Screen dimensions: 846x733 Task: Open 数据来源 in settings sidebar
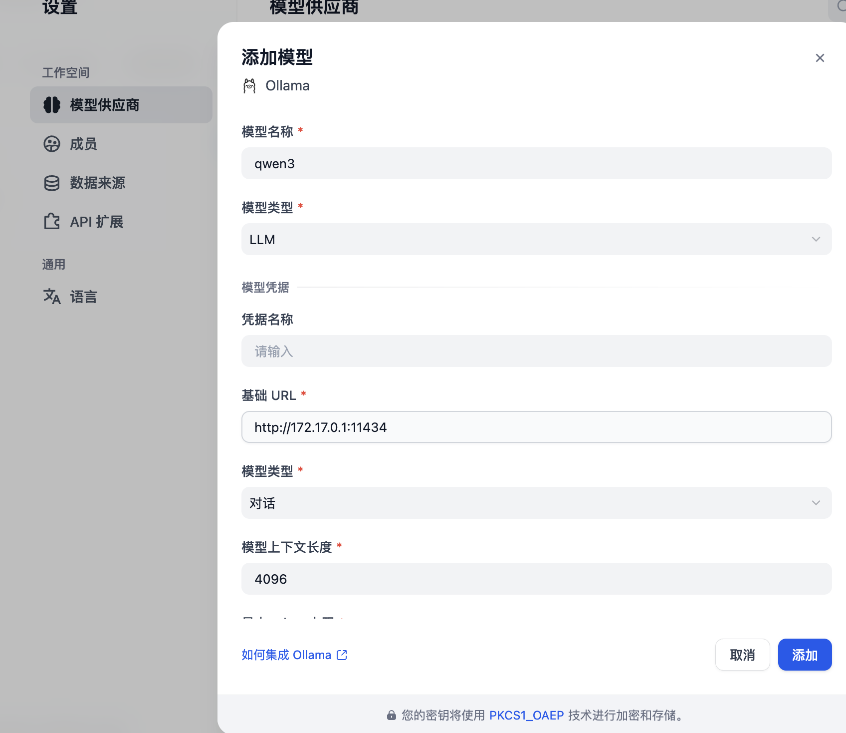tap(121, 183)
